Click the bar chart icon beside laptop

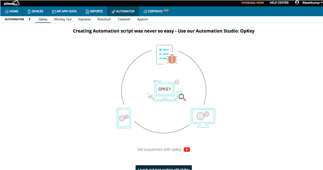point(150,96)
